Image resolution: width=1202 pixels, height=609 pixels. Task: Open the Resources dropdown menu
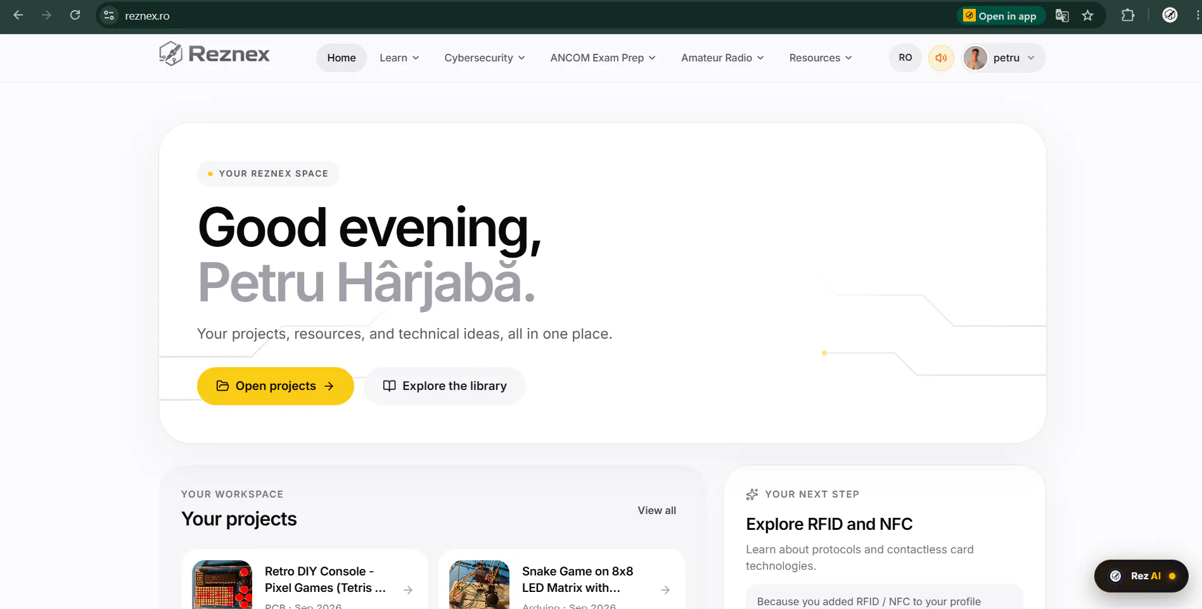[x=821, y=58]
